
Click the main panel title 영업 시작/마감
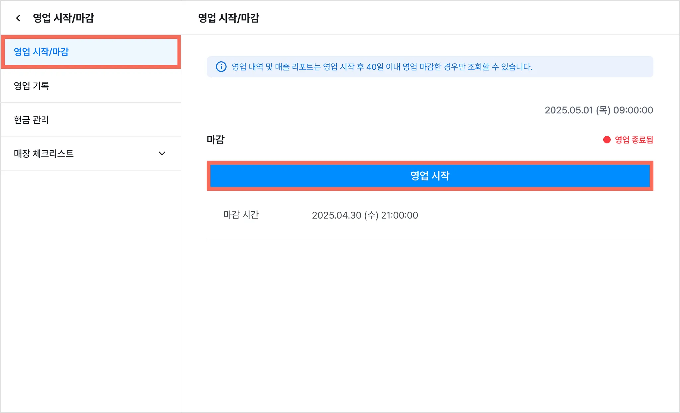228,18
